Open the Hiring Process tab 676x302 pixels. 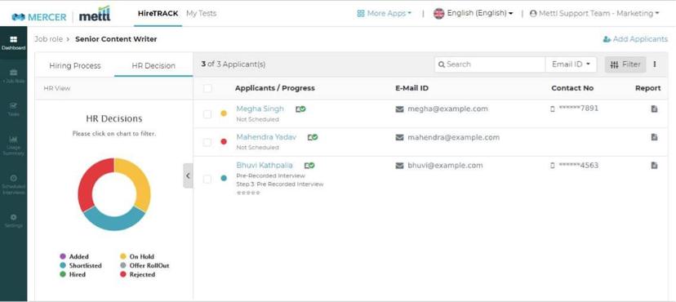(75, 65)
